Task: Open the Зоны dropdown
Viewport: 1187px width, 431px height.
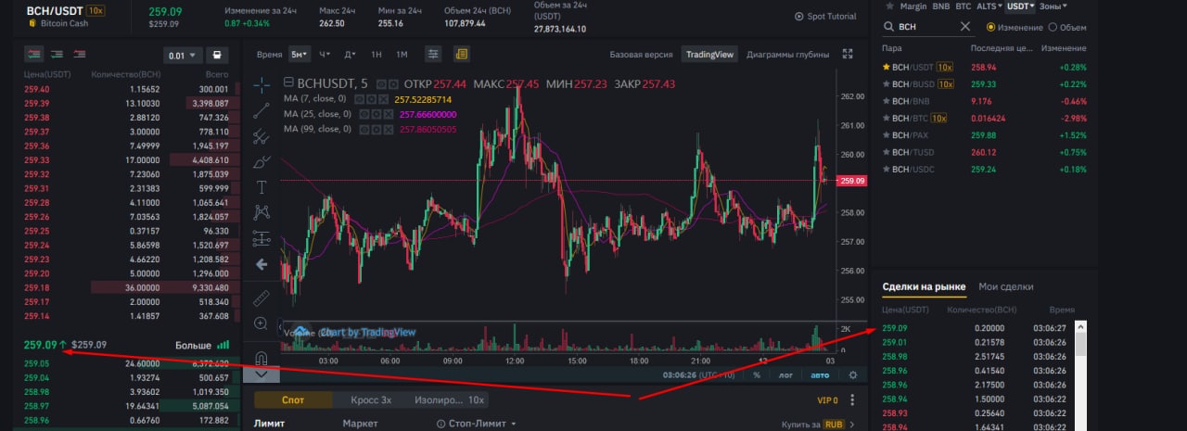Action: pyautogui.click(x=1053, y=6)
